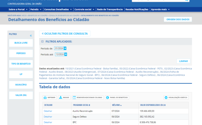The image size is (202, 125).
Task: Sort by Programa Social column
Action: pyautogui.click(x=81, y=105)
